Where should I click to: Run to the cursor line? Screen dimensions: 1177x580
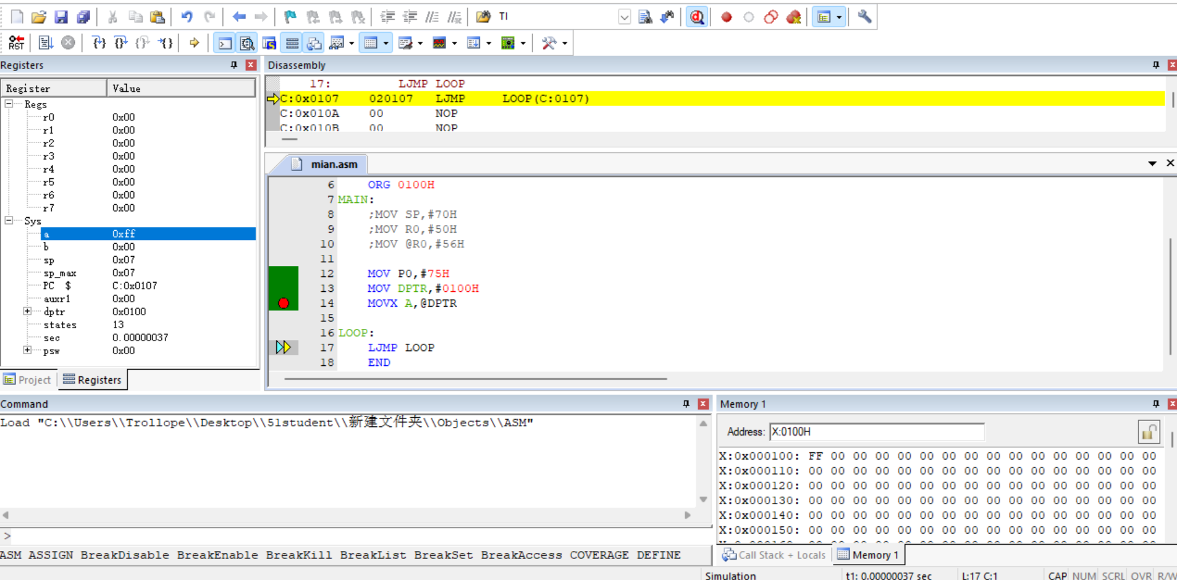point(166,43)
